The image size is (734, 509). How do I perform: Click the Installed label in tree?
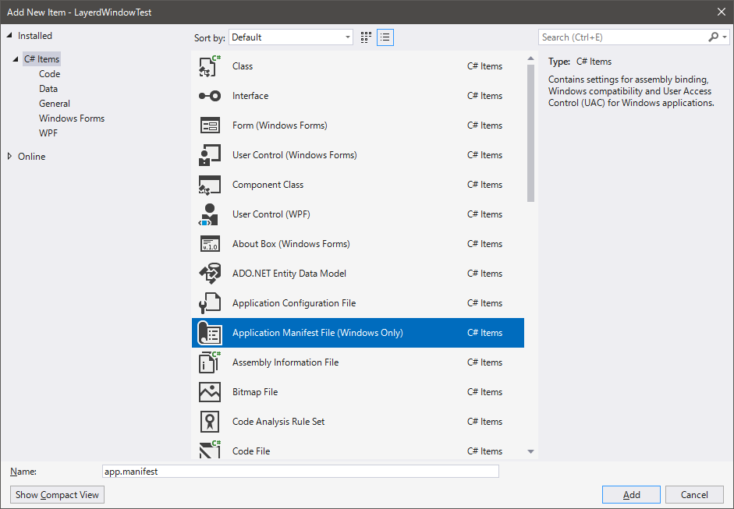tap(34, 36)
